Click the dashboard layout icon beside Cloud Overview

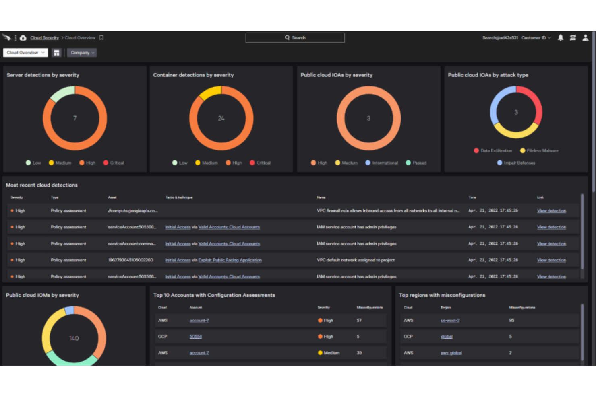tap(57, 52)
